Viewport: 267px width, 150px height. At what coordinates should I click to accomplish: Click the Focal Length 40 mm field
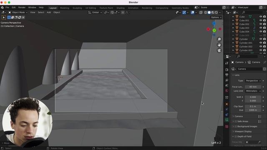coord(253,87)
